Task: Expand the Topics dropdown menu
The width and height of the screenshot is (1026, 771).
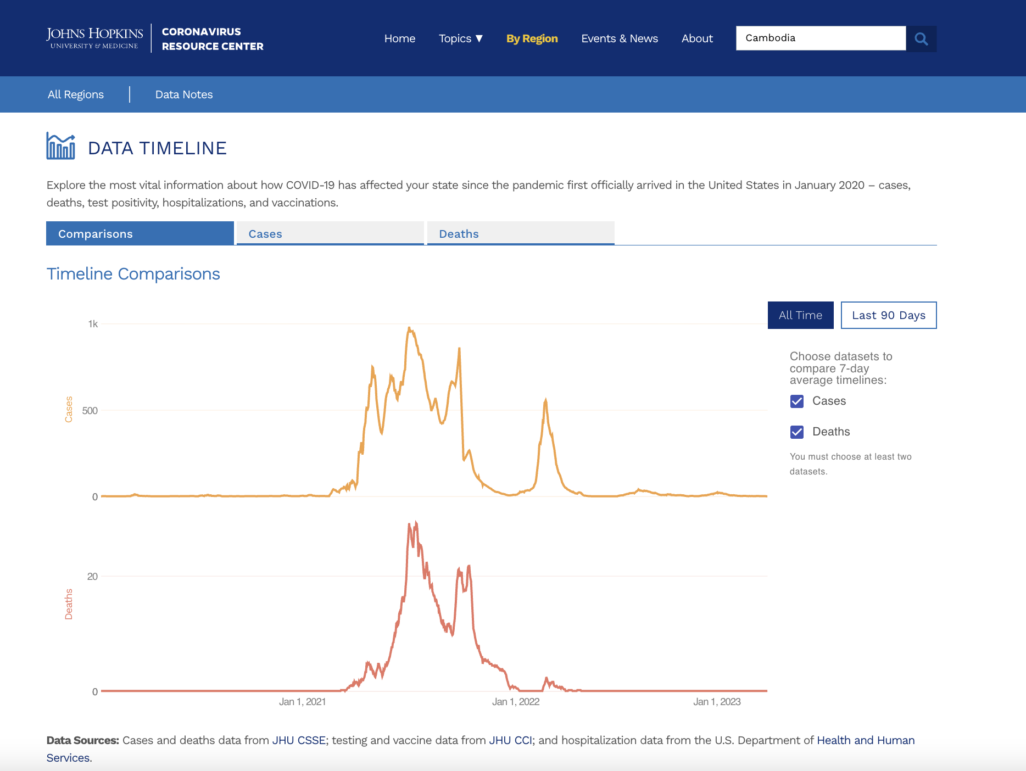Action: coord(460,38)
